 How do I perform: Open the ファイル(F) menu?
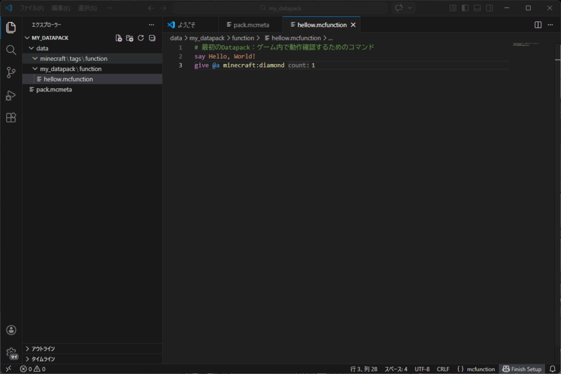point(32,8)
